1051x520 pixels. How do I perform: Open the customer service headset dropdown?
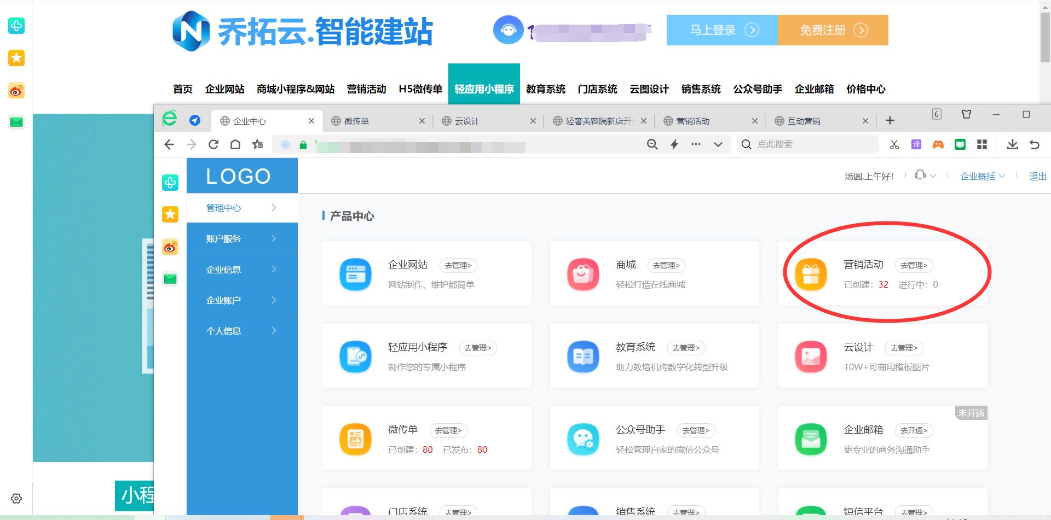tap(925, 175)
